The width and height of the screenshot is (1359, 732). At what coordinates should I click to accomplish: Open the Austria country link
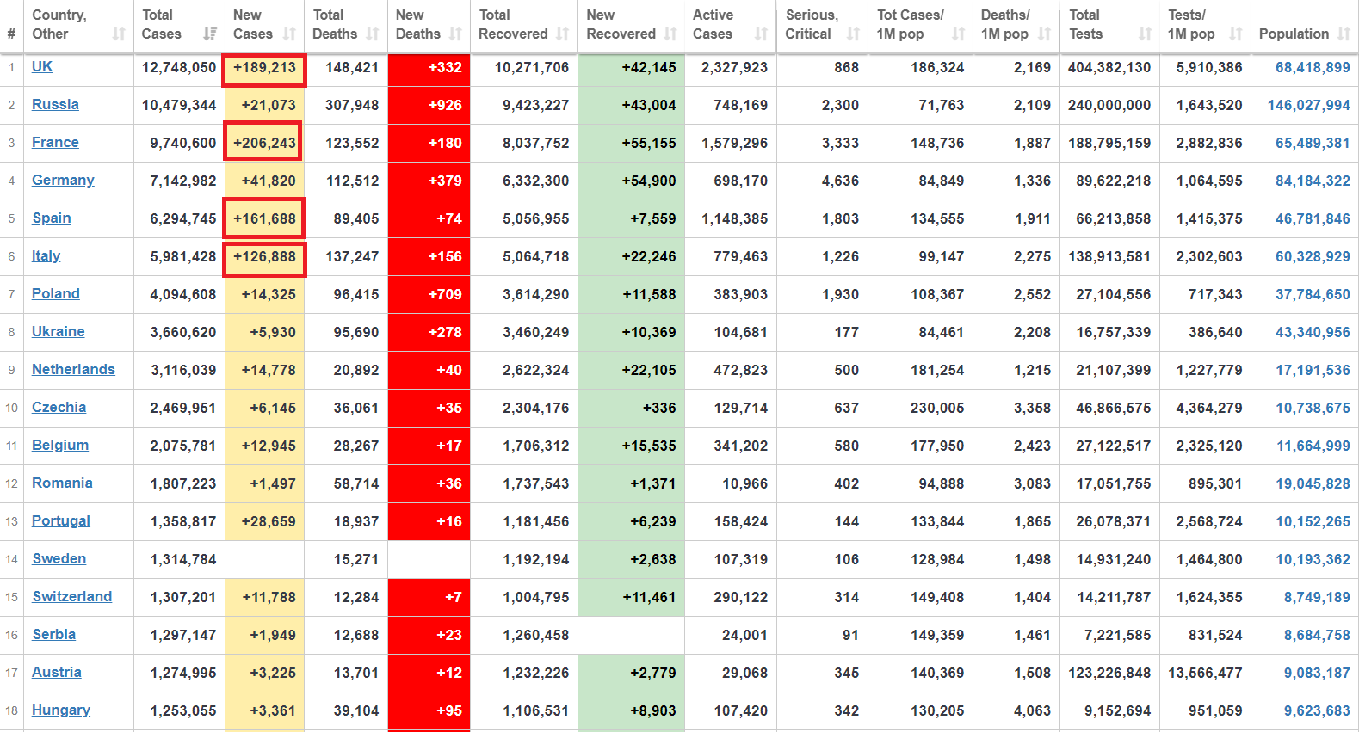click(57, 672)
